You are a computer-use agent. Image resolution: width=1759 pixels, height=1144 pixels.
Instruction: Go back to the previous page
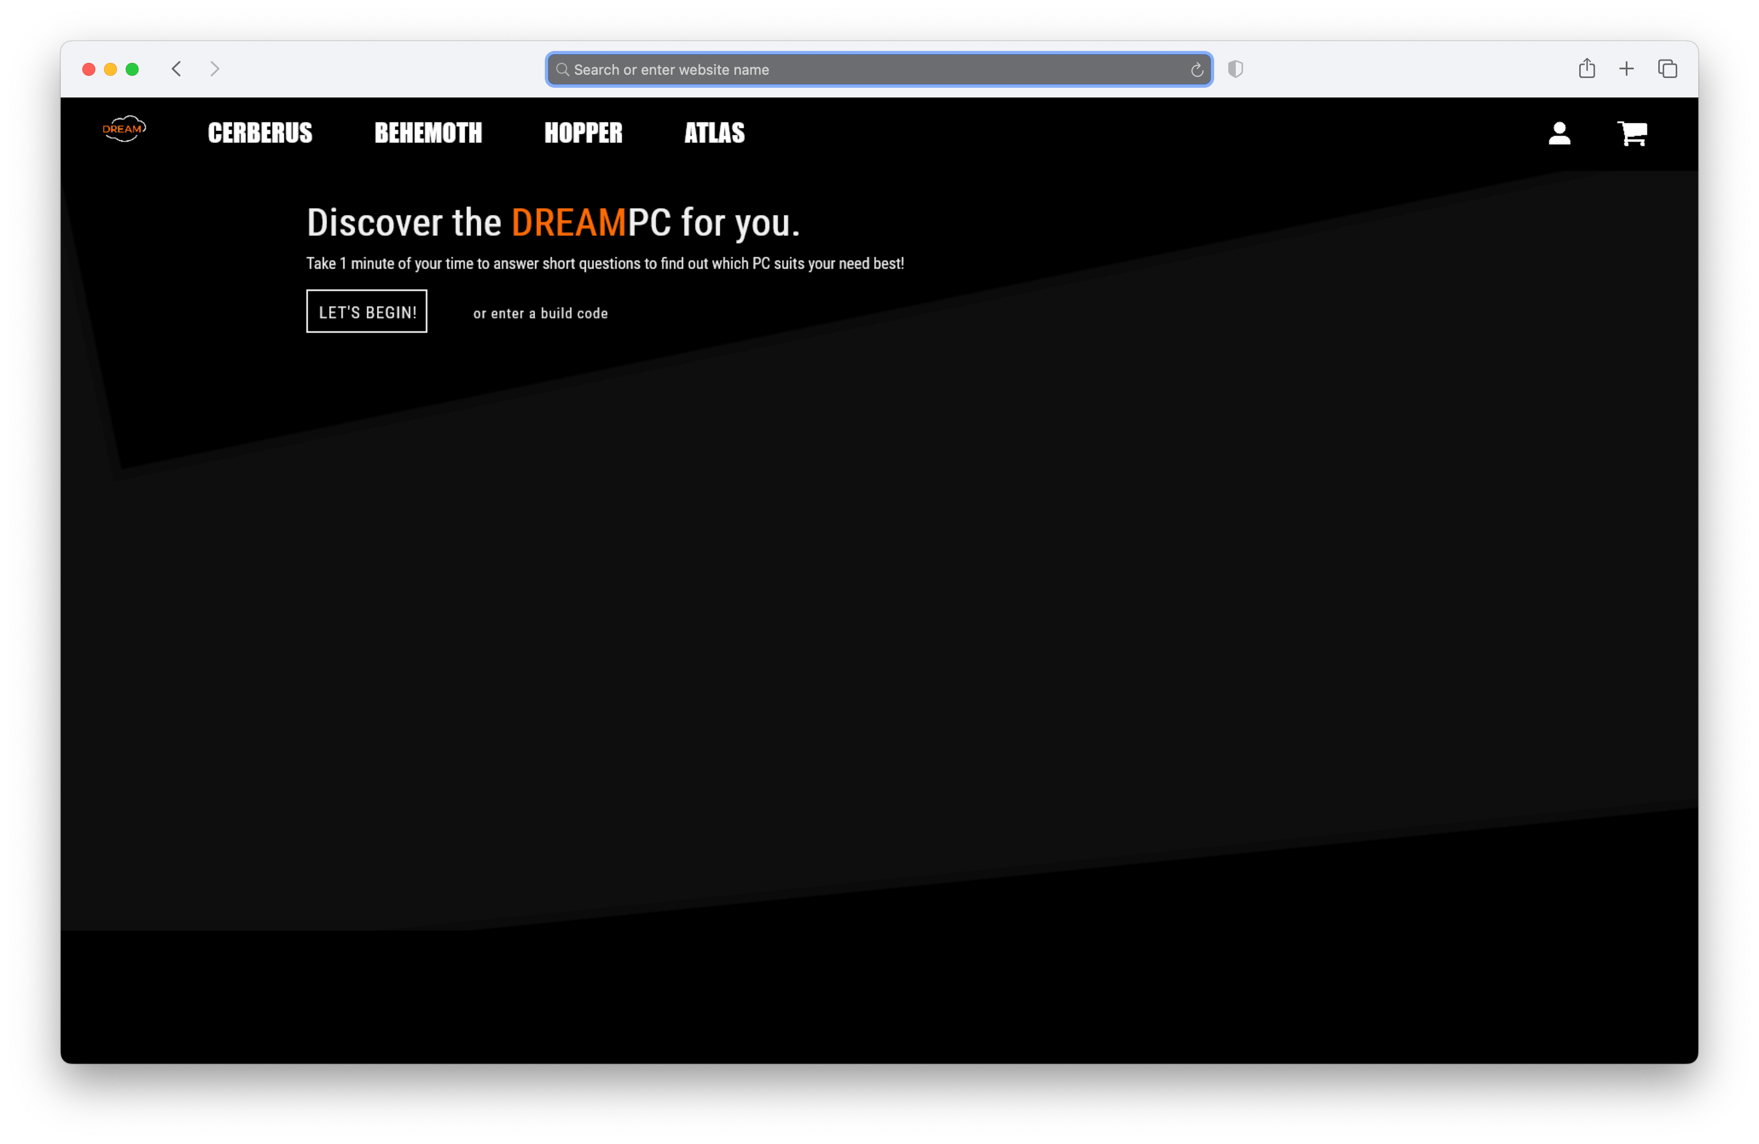(177, 69)
